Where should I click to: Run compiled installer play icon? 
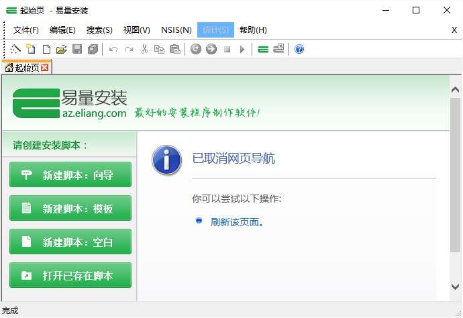coord(242,49)
